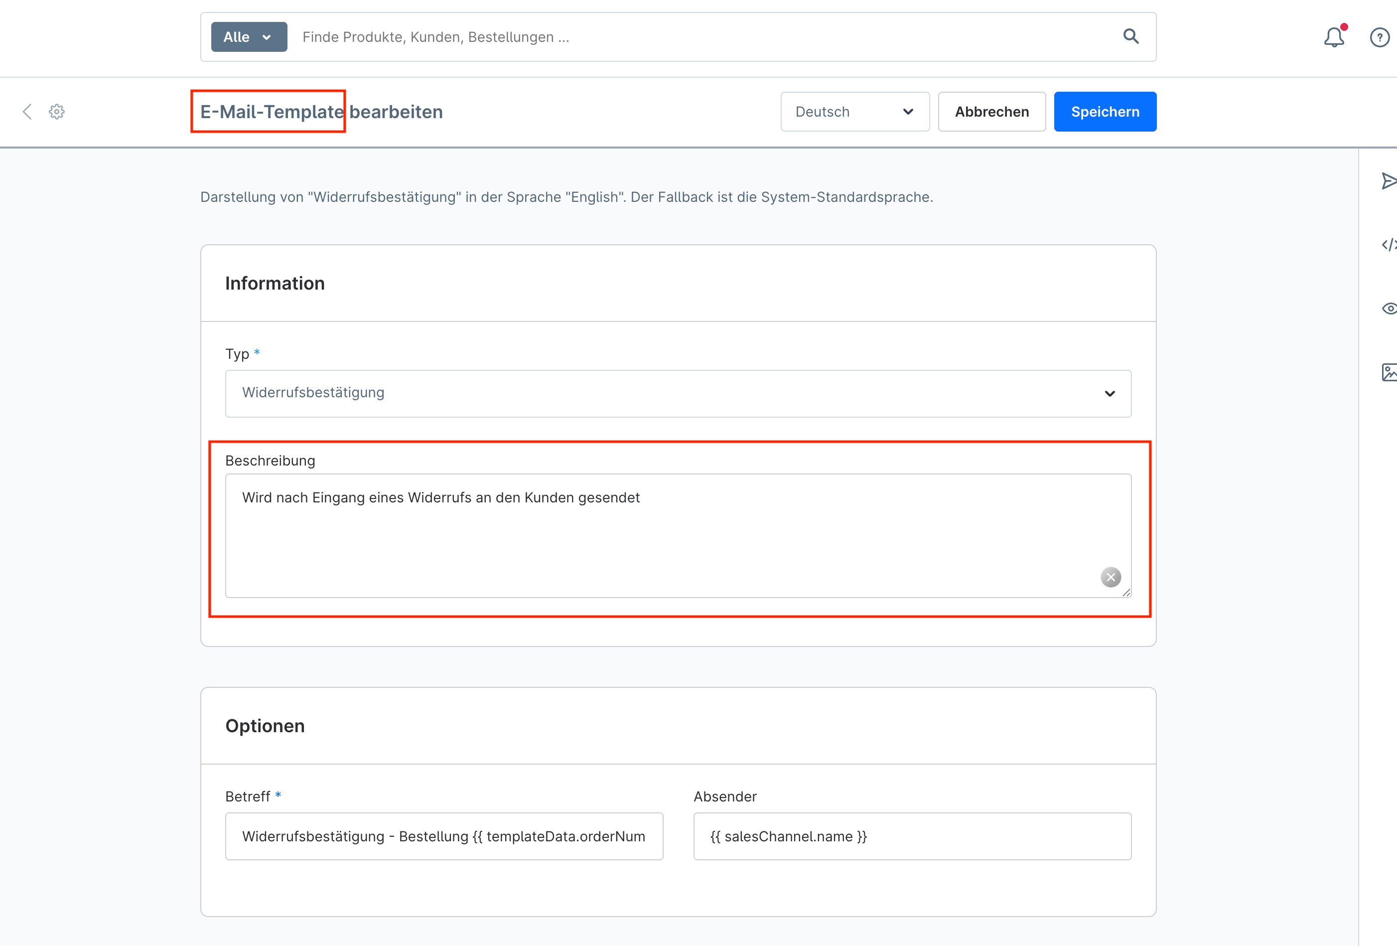Screen dimensions: 1397x946
Task: Open the Deutsch language dropdown
Action: tap(854, 112)
